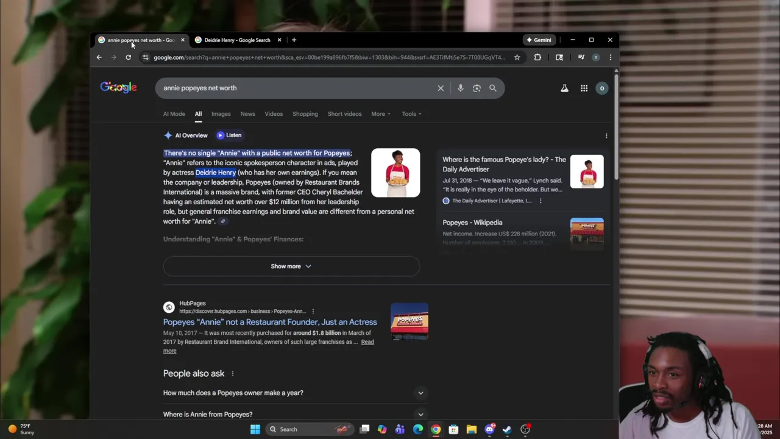Open Microsoft Store on taskbar

tap(453, 429)
